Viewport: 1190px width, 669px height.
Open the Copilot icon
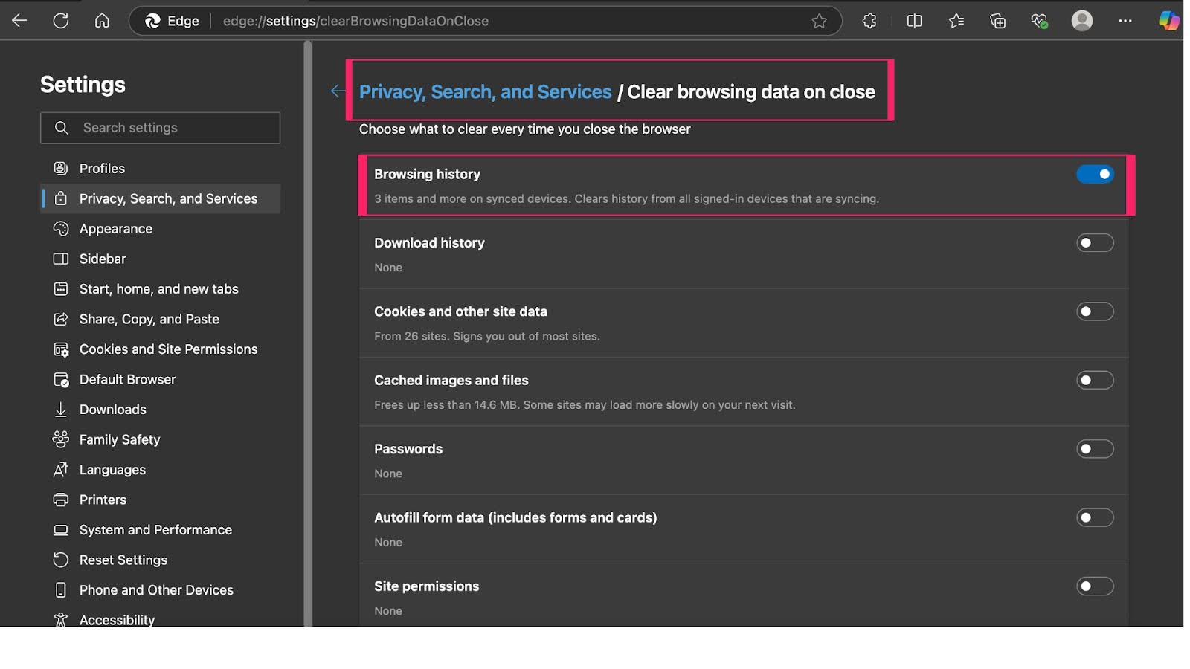pos(1168,21)
